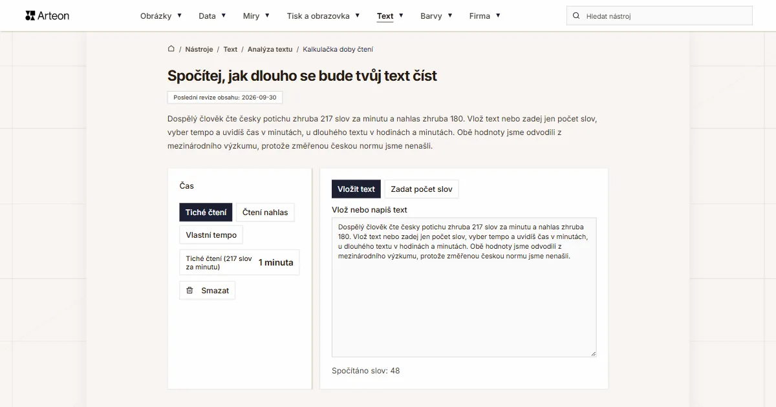This screenshot has width=776, height=407.
Task: Click the home breadcrumb icon
Action: (x=171, y=49)
